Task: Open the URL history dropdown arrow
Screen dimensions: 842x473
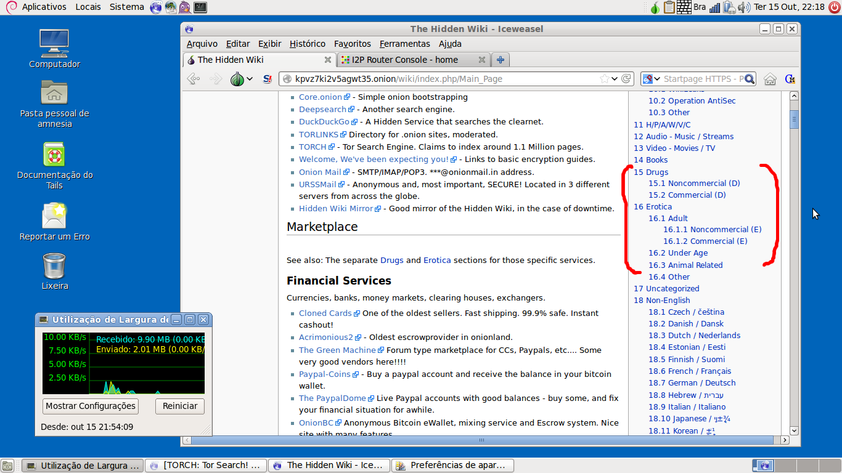Action: [615, 79]
